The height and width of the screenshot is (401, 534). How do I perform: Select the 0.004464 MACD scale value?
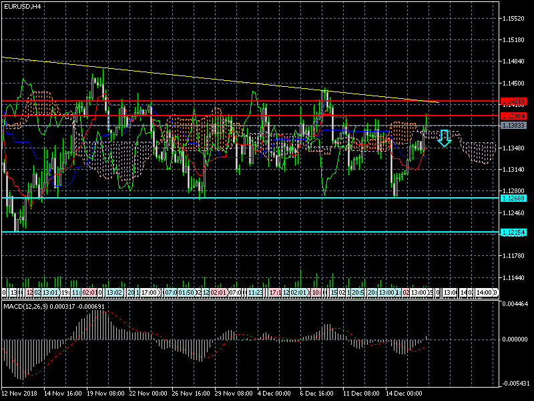tap(516, 304)
